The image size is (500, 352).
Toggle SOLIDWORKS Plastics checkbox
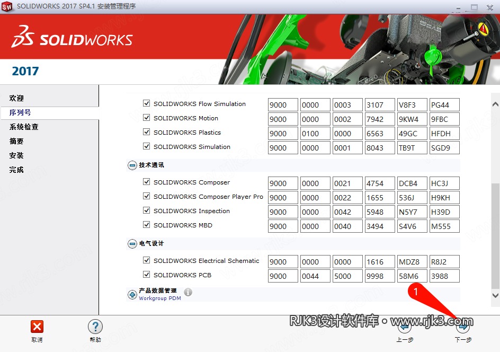click(146, 132)
